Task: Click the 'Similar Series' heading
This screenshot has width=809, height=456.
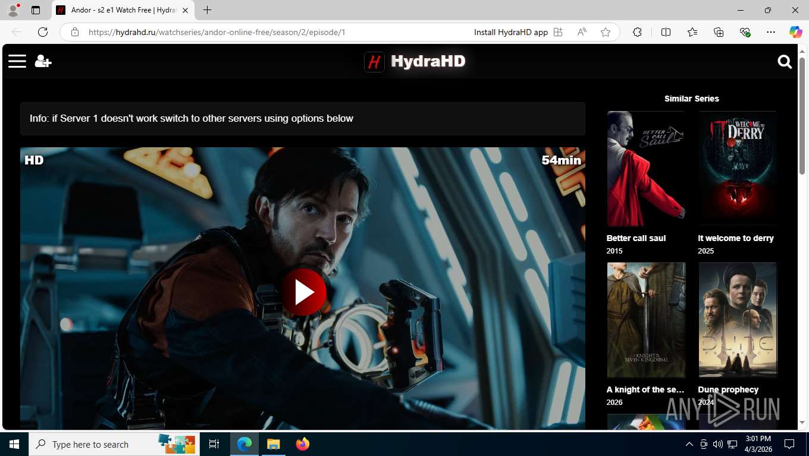Action: (x=692, y=99)
